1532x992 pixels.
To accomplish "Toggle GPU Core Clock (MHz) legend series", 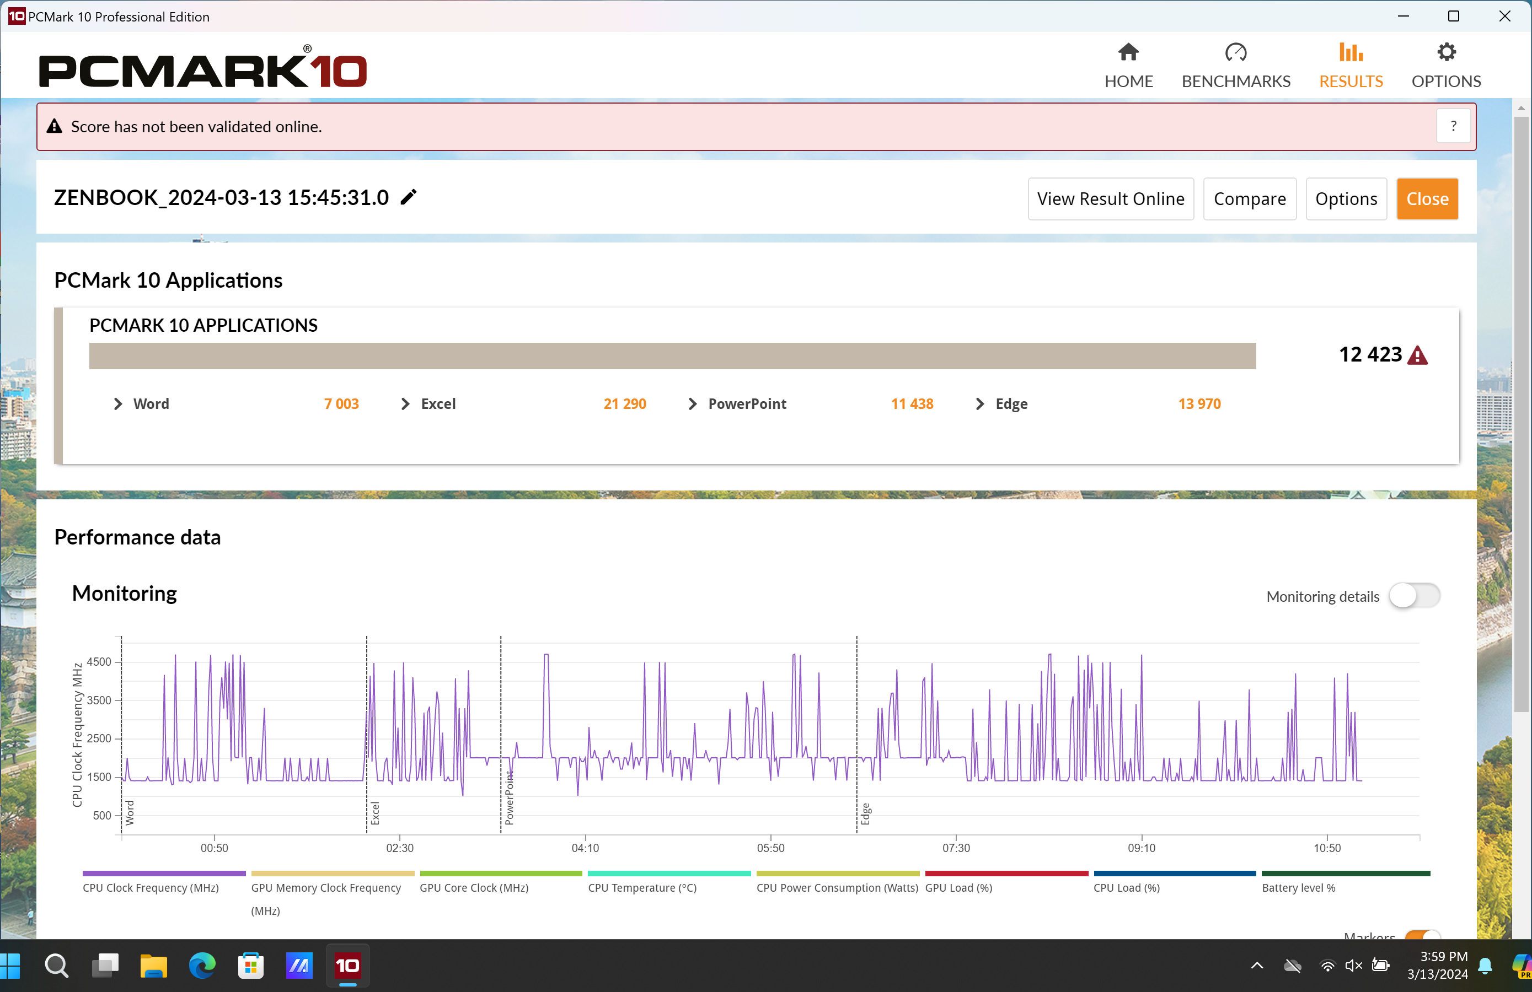I will [501, 882].
